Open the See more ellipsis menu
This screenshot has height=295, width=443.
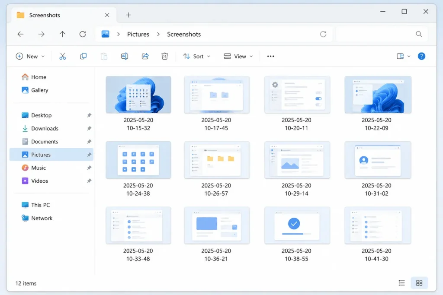point(271,57)
